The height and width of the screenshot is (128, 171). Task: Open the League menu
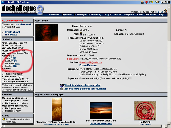[x=107, y=15]
